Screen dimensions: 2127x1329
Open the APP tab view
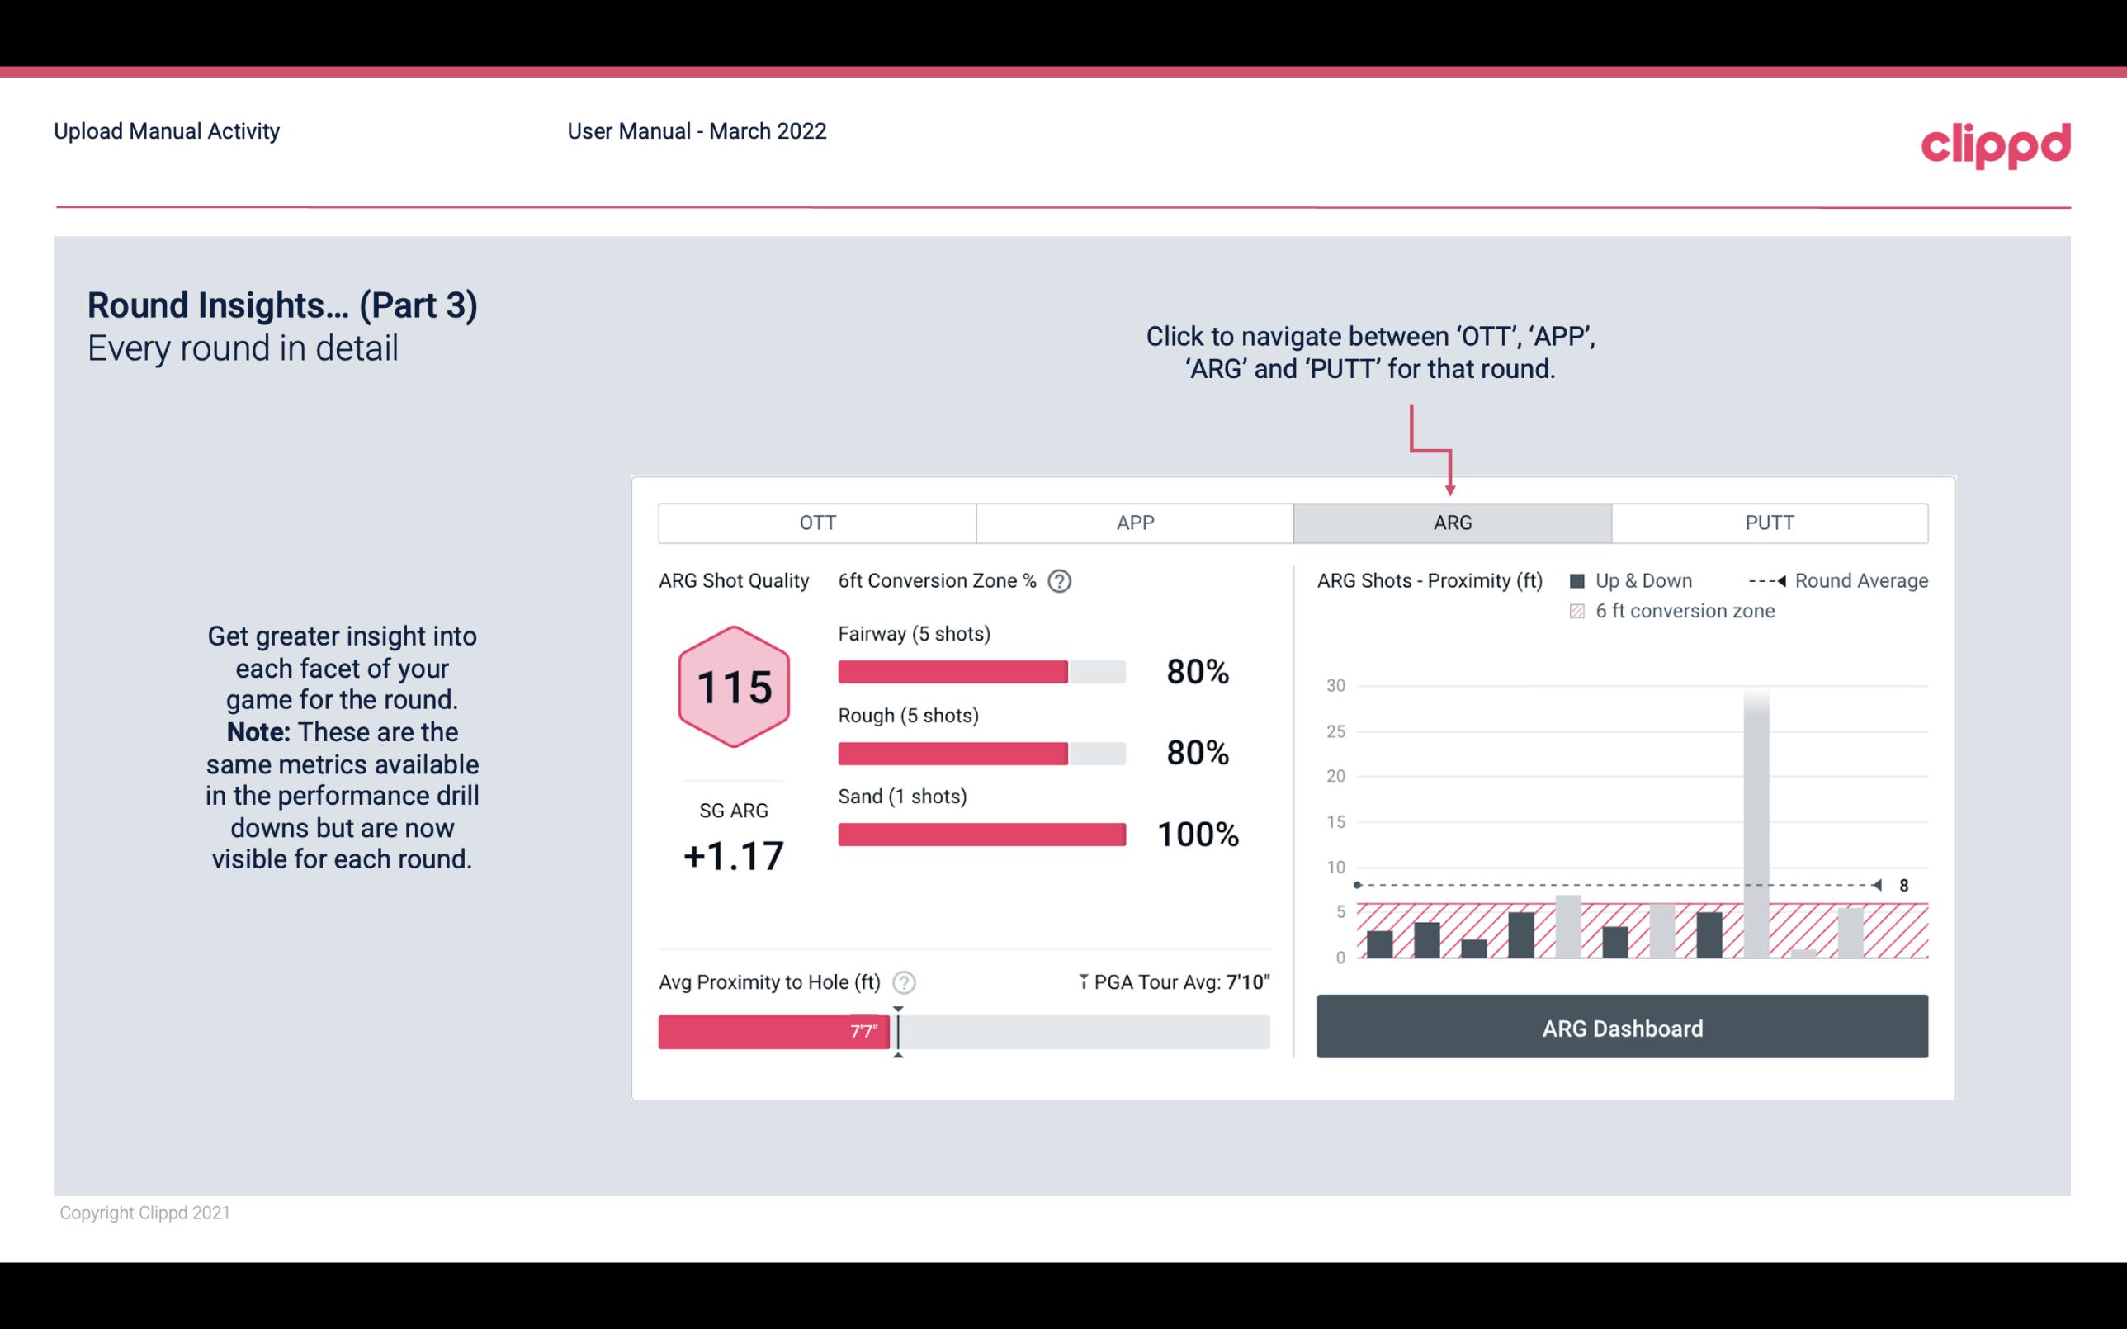coord(1134,522)
